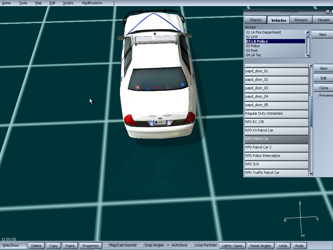This screenshot has width=333, height=250.
Task: Enable the Snap Angles checkbox
Action: 141,245
